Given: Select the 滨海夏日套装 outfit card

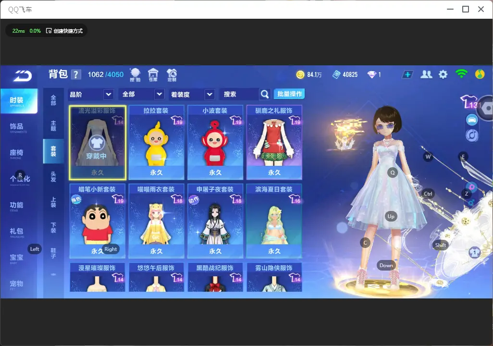Looking at the screenshot, I should (274, 221).
